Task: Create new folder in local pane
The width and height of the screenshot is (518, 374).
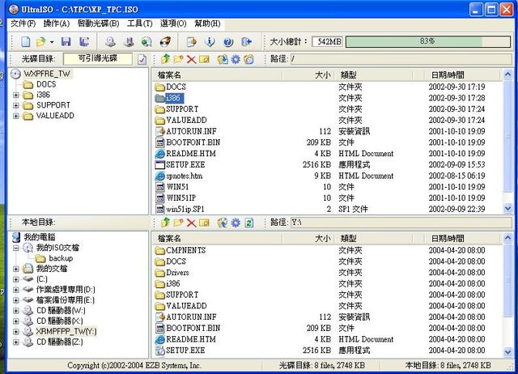Action: coord(178,223)
